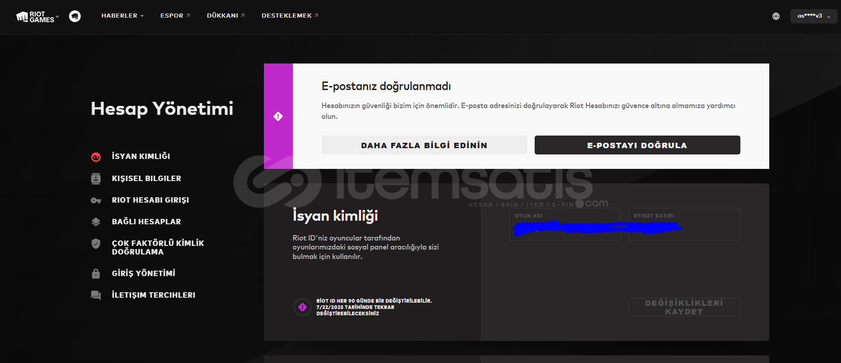Image resolution: width=841 pixels, height=363 pixels.
Task: Click the Hesap Yönetimi page heading
Action: tap(162, 109)
